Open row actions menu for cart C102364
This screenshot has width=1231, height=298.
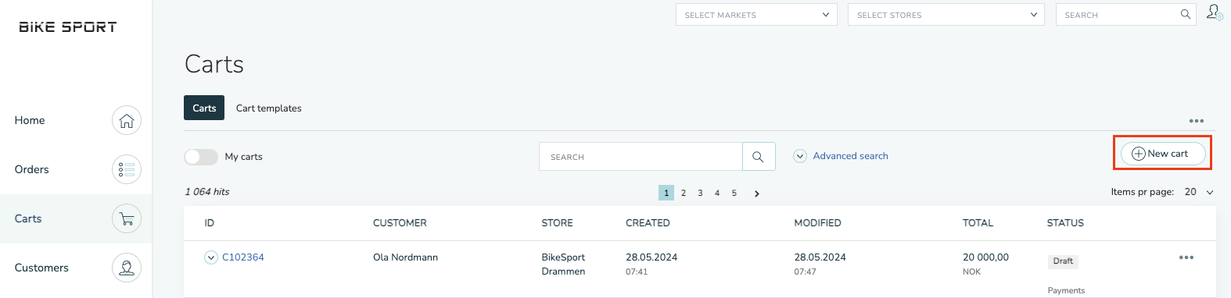(1186, 257)
